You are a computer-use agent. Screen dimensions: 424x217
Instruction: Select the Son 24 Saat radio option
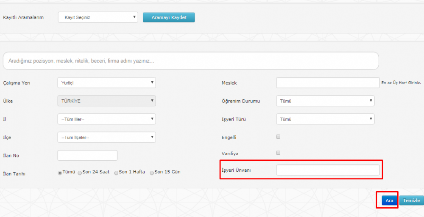80,173
